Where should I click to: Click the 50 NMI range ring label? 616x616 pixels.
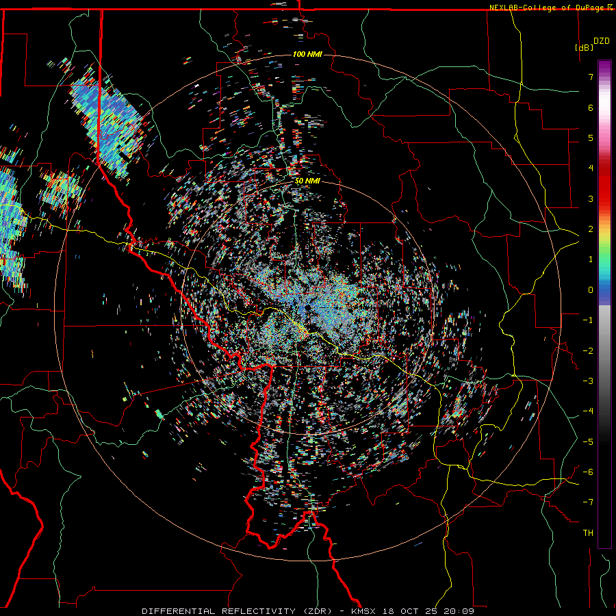coord(307,181)
